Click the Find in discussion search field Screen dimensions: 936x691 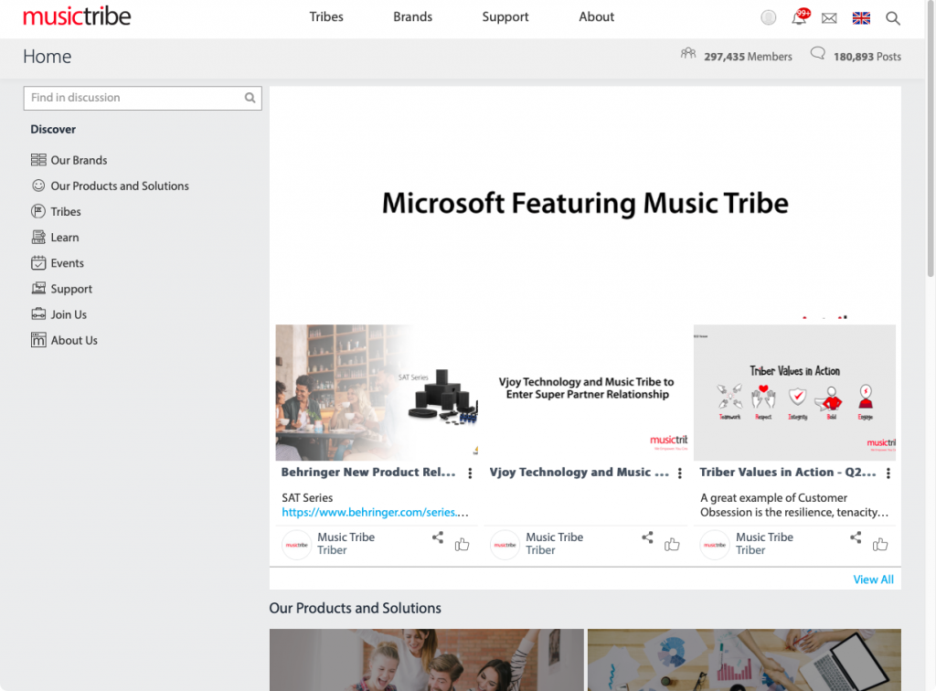(x=134, y=98)
